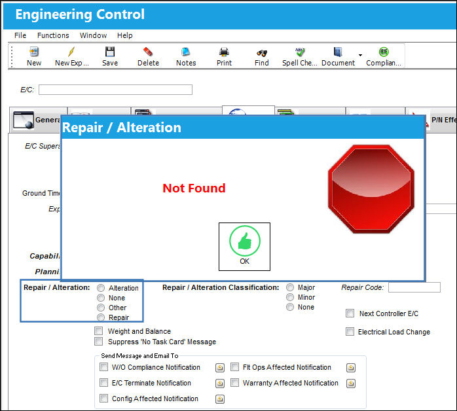Enable Config Affected Notification checkbox
The height and width of the screenshot is (411, 457).
tap(103, 398)
